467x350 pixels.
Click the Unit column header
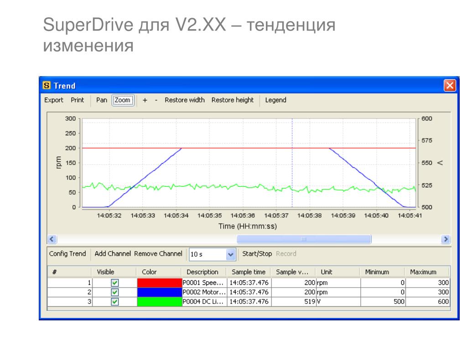pos(338,272)
